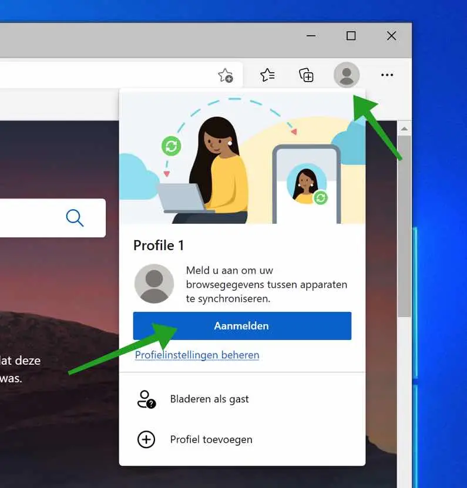Click the search magnifier icon

point(75,217)
